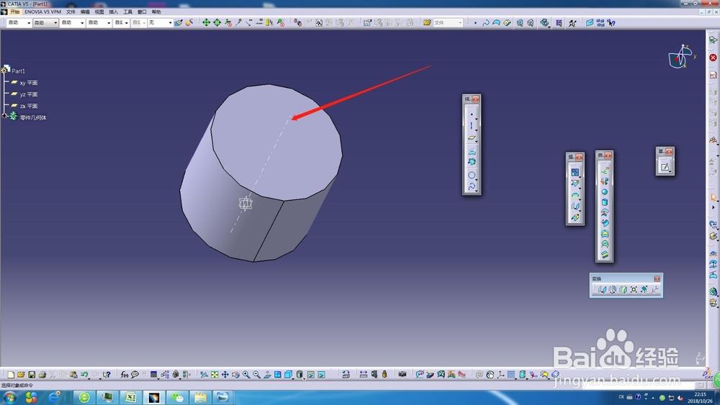Open the 工具 menu
This screenshot has width=720, height=405.
[127, 12]
